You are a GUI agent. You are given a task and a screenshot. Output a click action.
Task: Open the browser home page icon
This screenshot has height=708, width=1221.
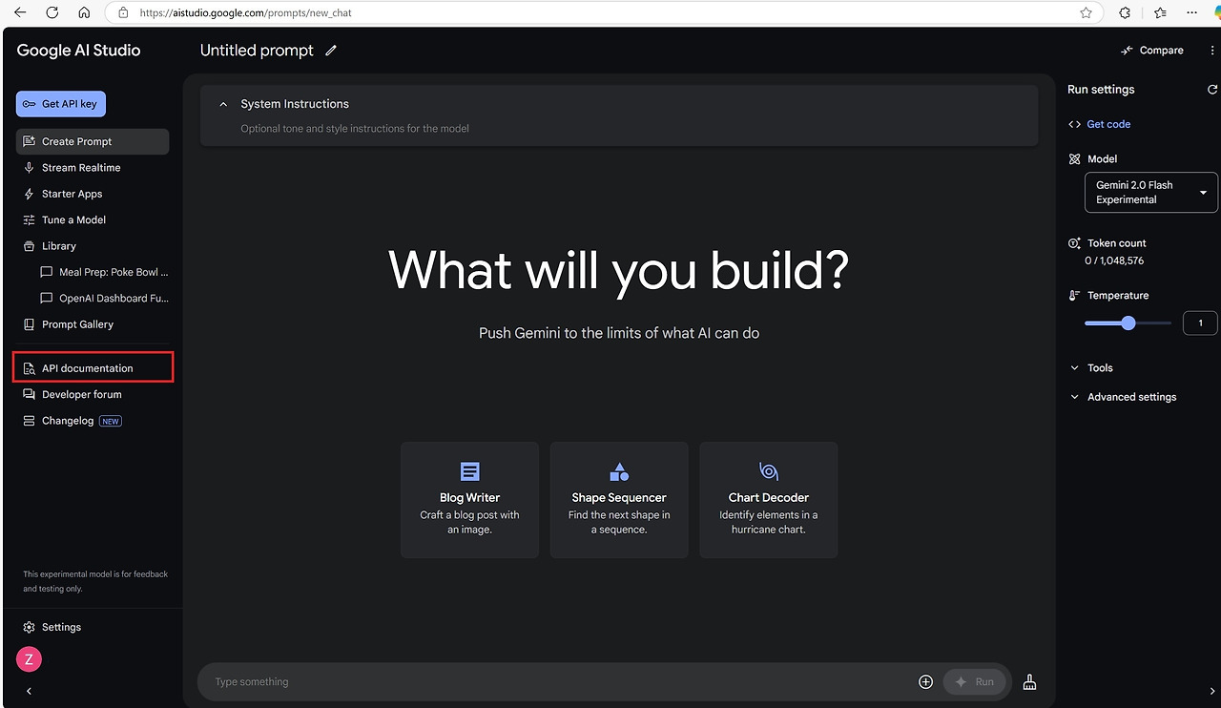[x=84, y=13]
